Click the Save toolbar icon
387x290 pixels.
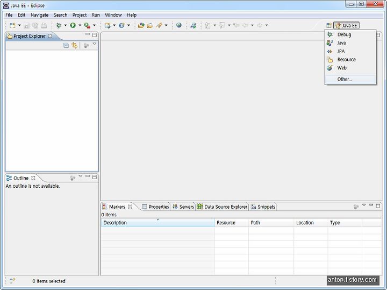coord(26,25)
